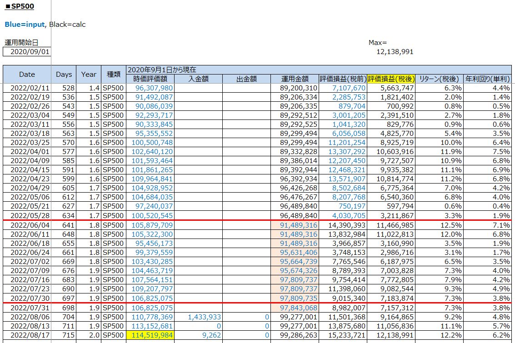Select the Days column header
The image size is (515, 343).
coord(64,75)
